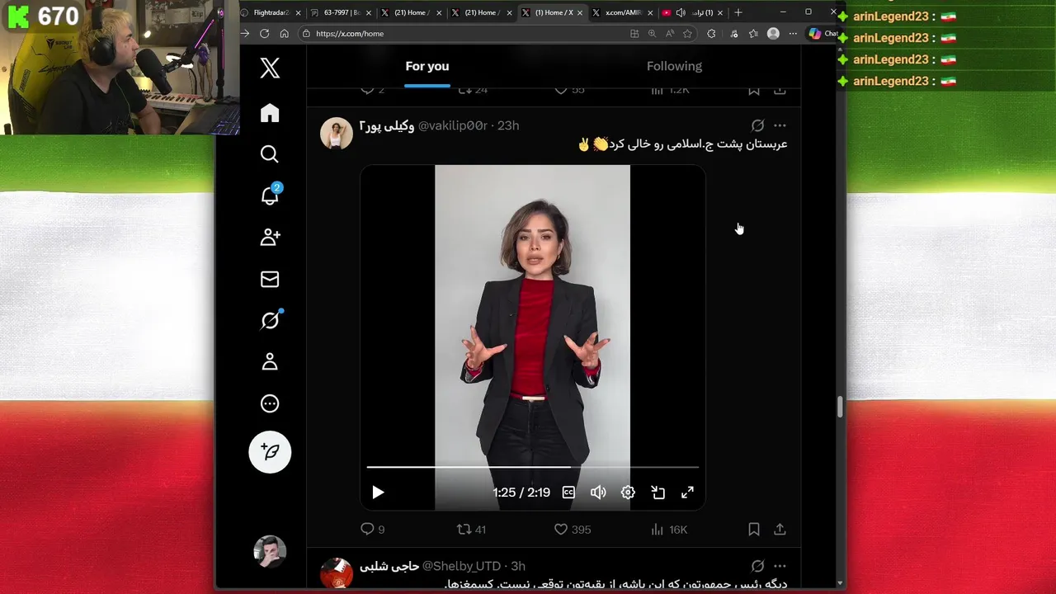1056x594 pixels.
Task: Open the browser zoom magnifier icon
Action: (x=652, y=34)
